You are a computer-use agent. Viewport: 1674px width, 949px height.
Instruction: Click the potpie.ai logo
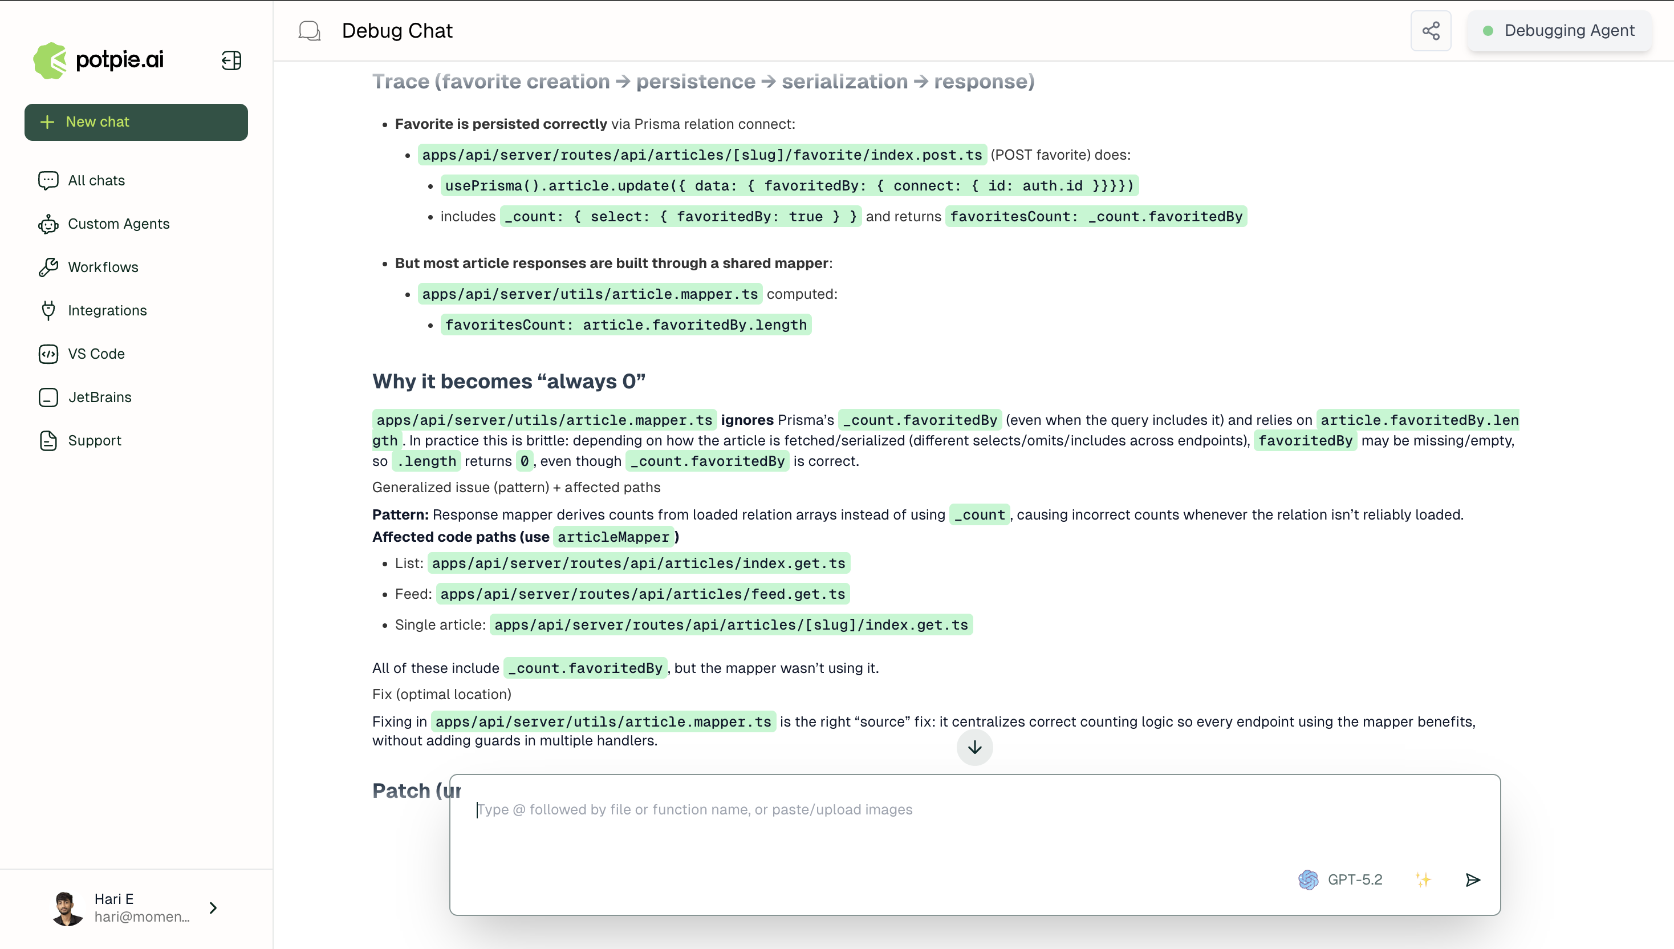(x=96, y=60)
